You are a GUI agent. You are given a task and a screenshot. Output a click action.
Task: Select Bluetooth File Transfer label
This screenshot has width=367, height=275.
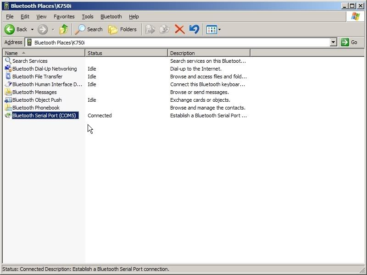coord(38,77)
